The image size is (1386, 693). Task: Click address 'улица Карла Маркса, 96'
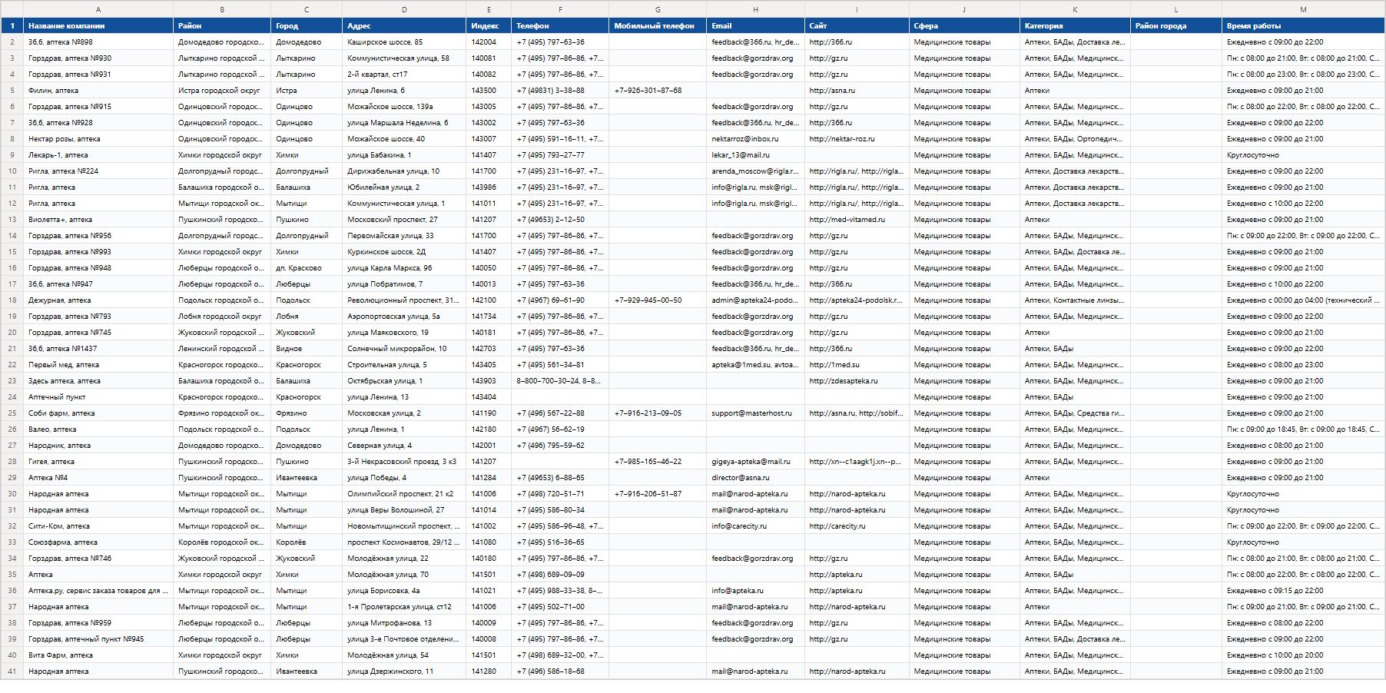tap(404, 268)
